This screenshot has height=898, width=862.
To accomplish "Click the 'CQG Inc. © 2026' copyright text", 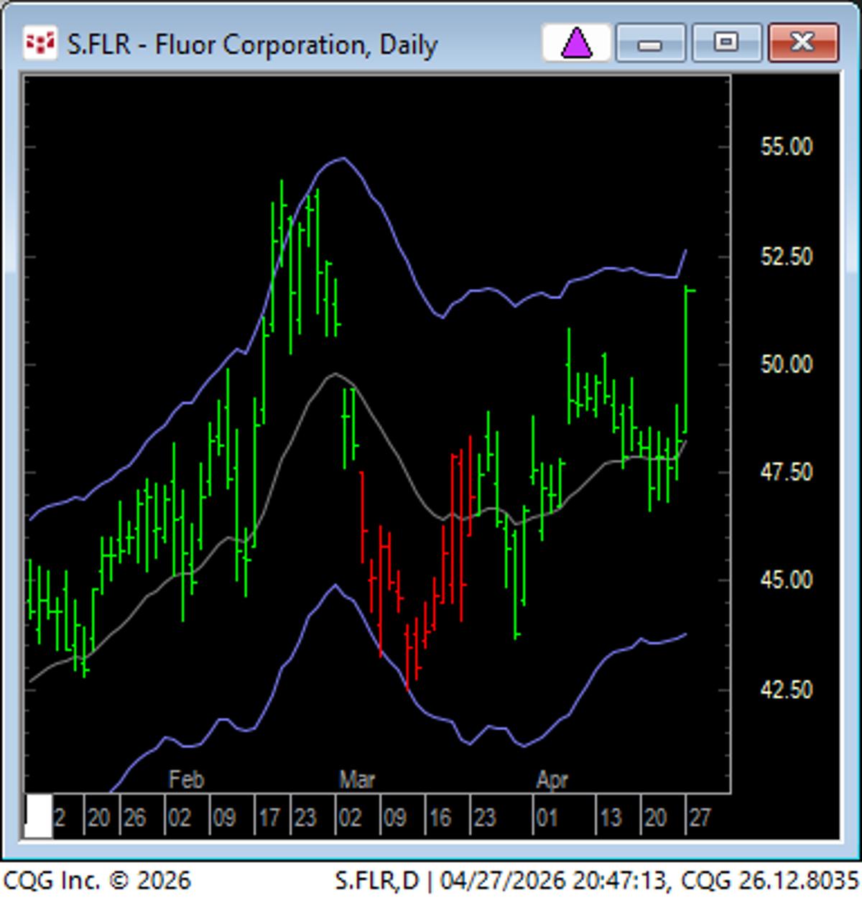I will [x=97, y=880].
